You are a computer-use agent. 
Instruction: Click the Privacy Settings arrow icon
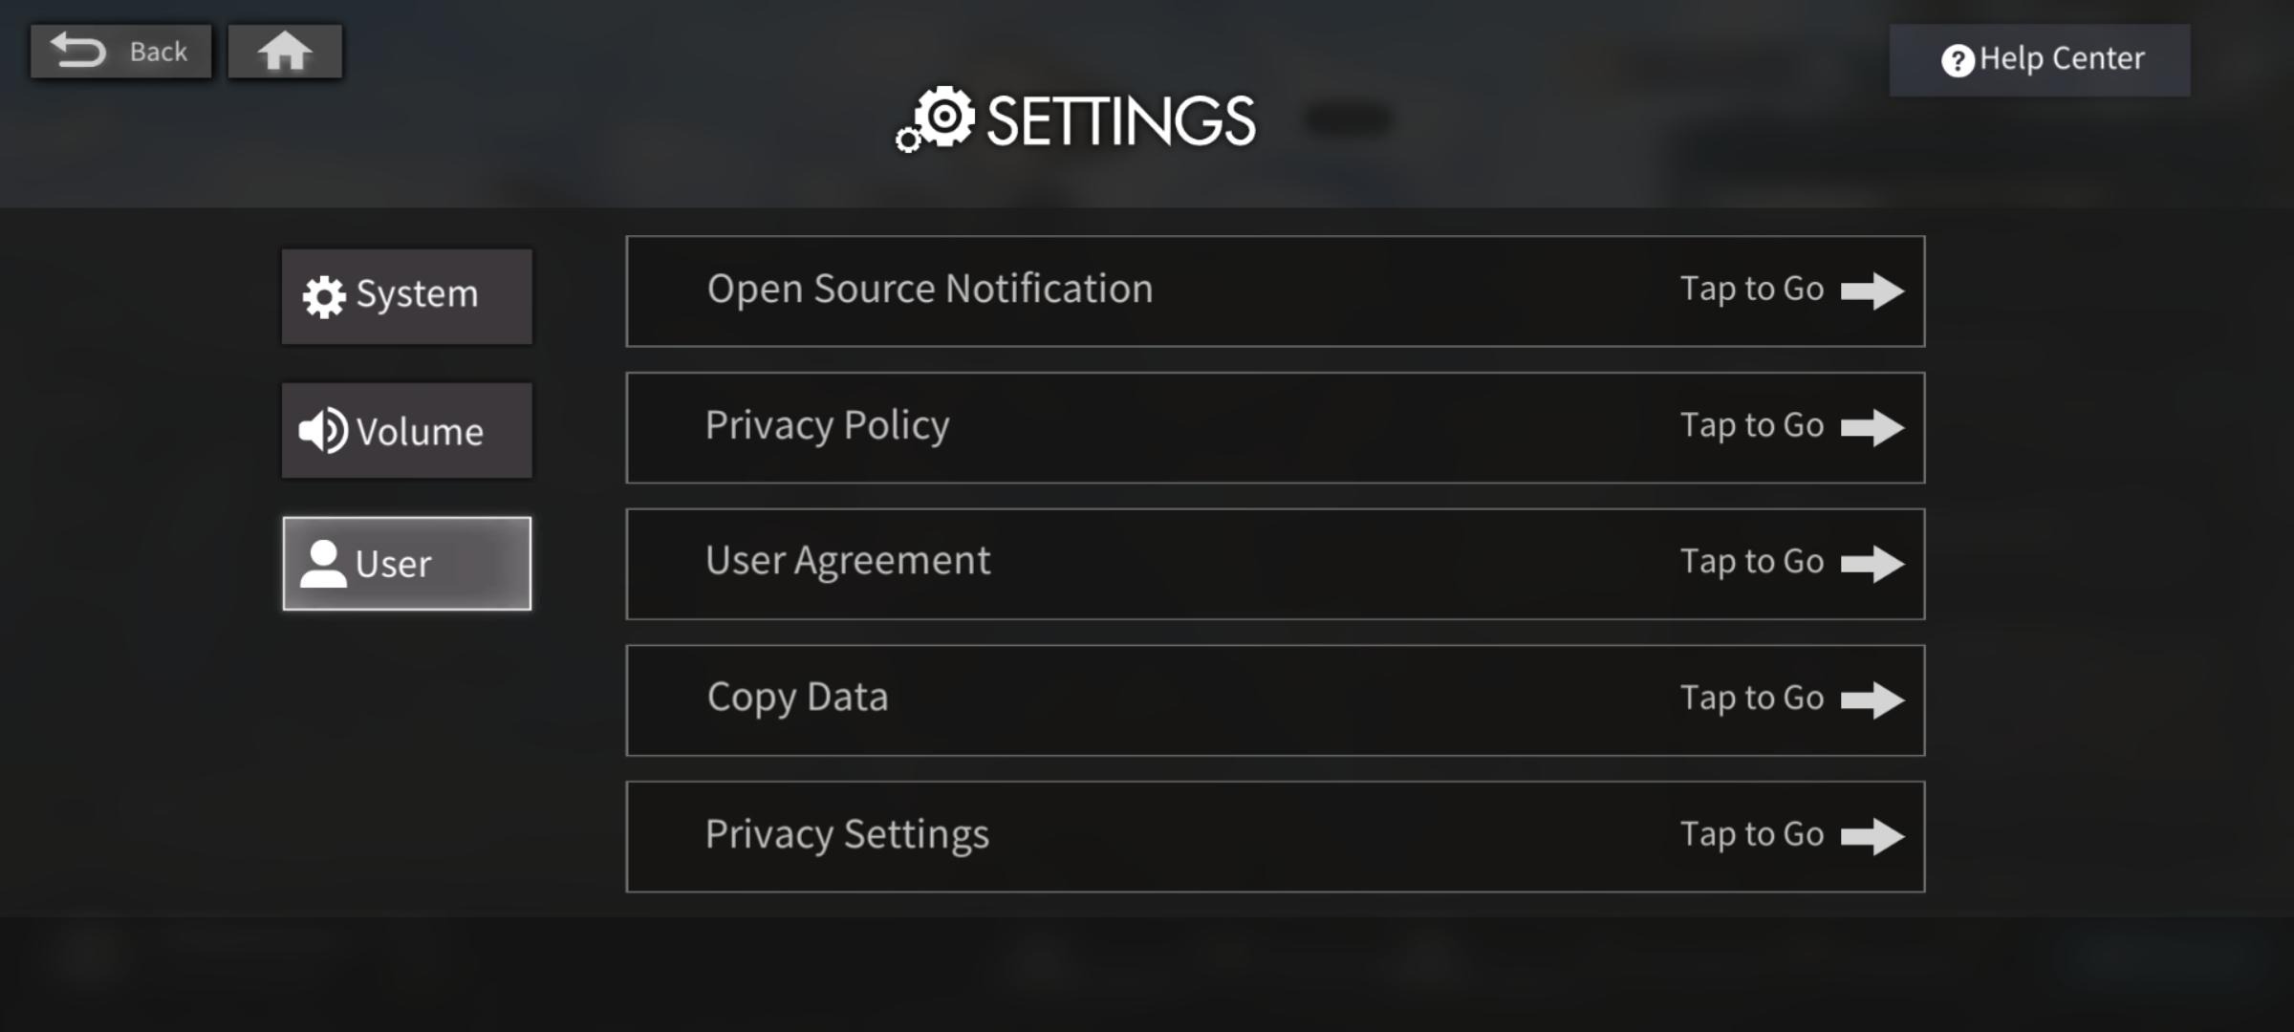(x=1872, y=836)
